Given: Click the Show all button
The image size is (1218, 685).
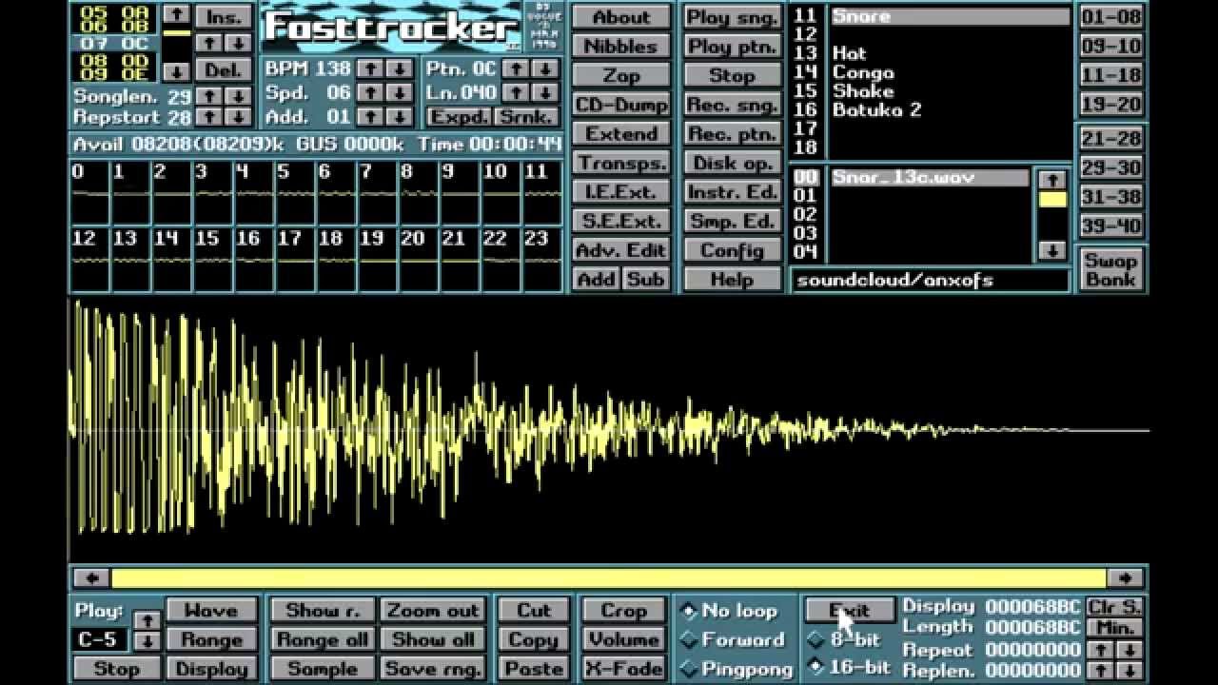Looking at the screenshot, I should pos(433,639).
